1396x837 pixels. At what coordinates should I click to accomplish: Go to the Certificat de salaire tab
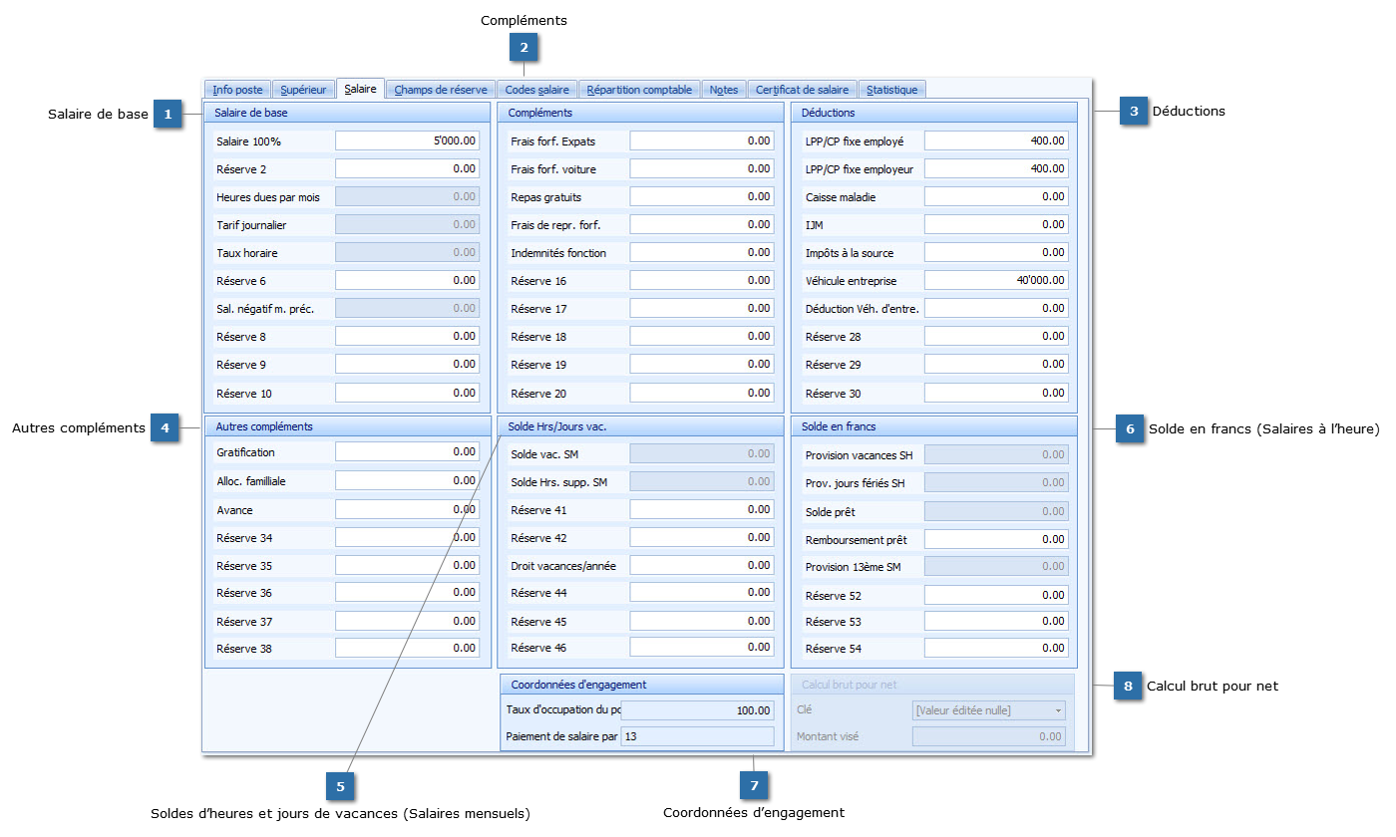(x=802, y=90)
